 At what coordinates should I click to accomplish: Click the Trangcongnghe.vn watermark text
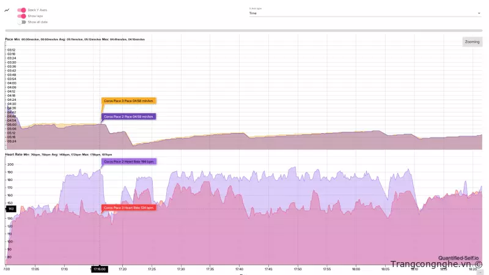click(x=431, y=265)
